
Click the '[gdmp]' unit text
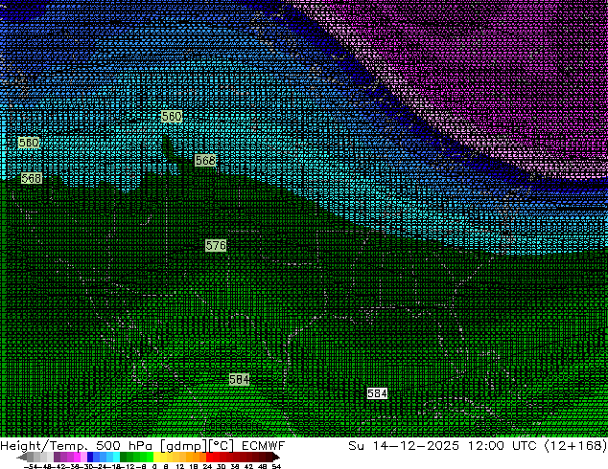pos(184,446)
